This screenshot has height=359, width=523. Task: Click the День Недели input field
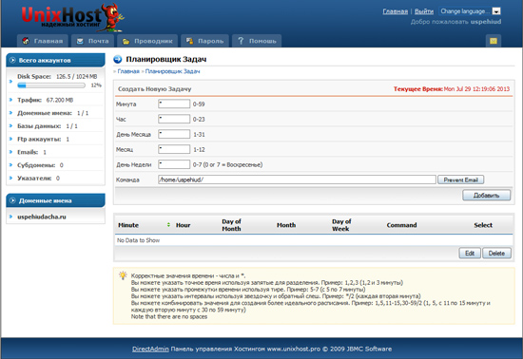pos(174,164)
